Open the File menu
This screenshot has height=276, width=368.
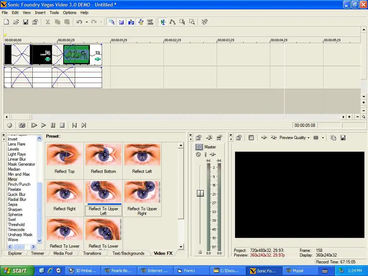(5, 13)
